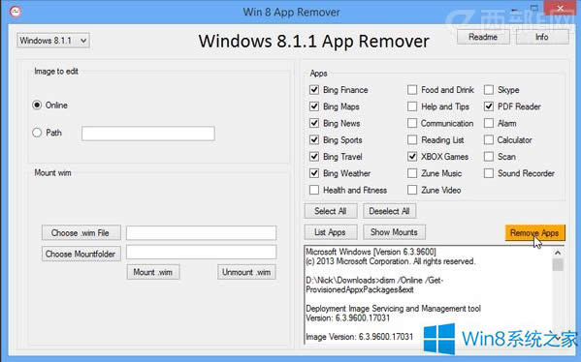Open the Windows 8.1.1 version dropdown
The height and width of the screenshot is (362, 581).
[x=53, y=41]
